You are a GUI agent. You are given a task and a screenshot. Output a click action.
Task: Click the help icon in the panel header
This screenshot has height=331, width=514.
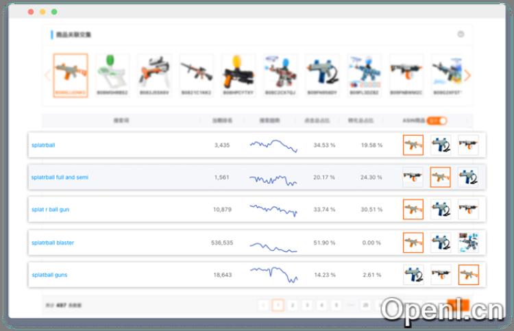(461, 34)
